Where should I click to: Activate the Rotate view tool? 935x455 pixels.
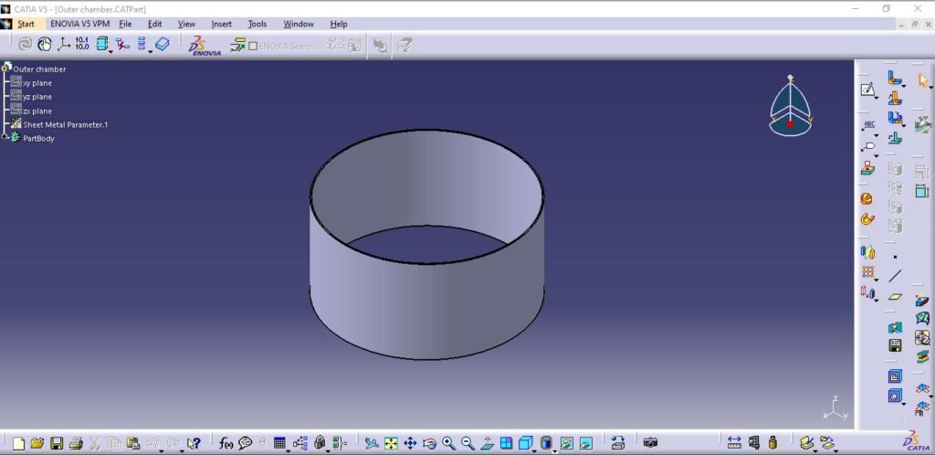coord(429,443)
